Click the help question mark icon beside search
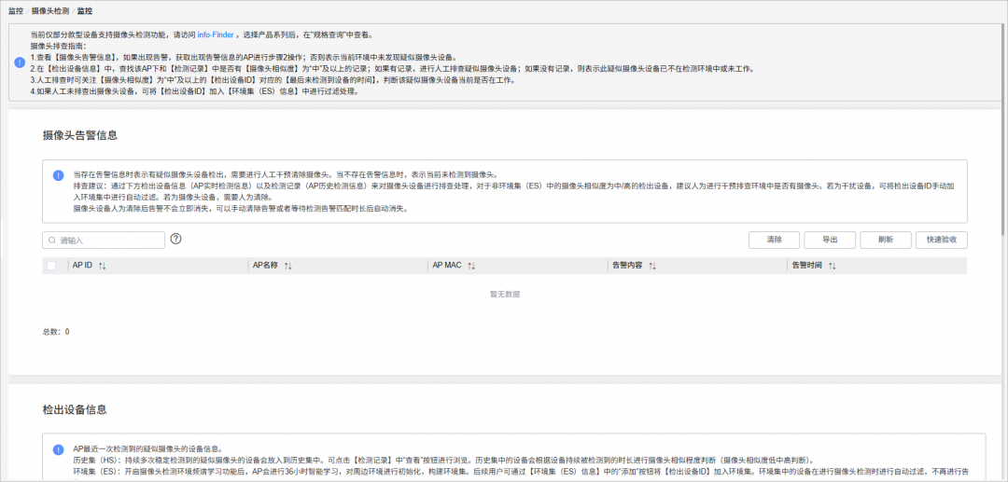Screen dimensions: 1008x482 (x=176, y=239)
